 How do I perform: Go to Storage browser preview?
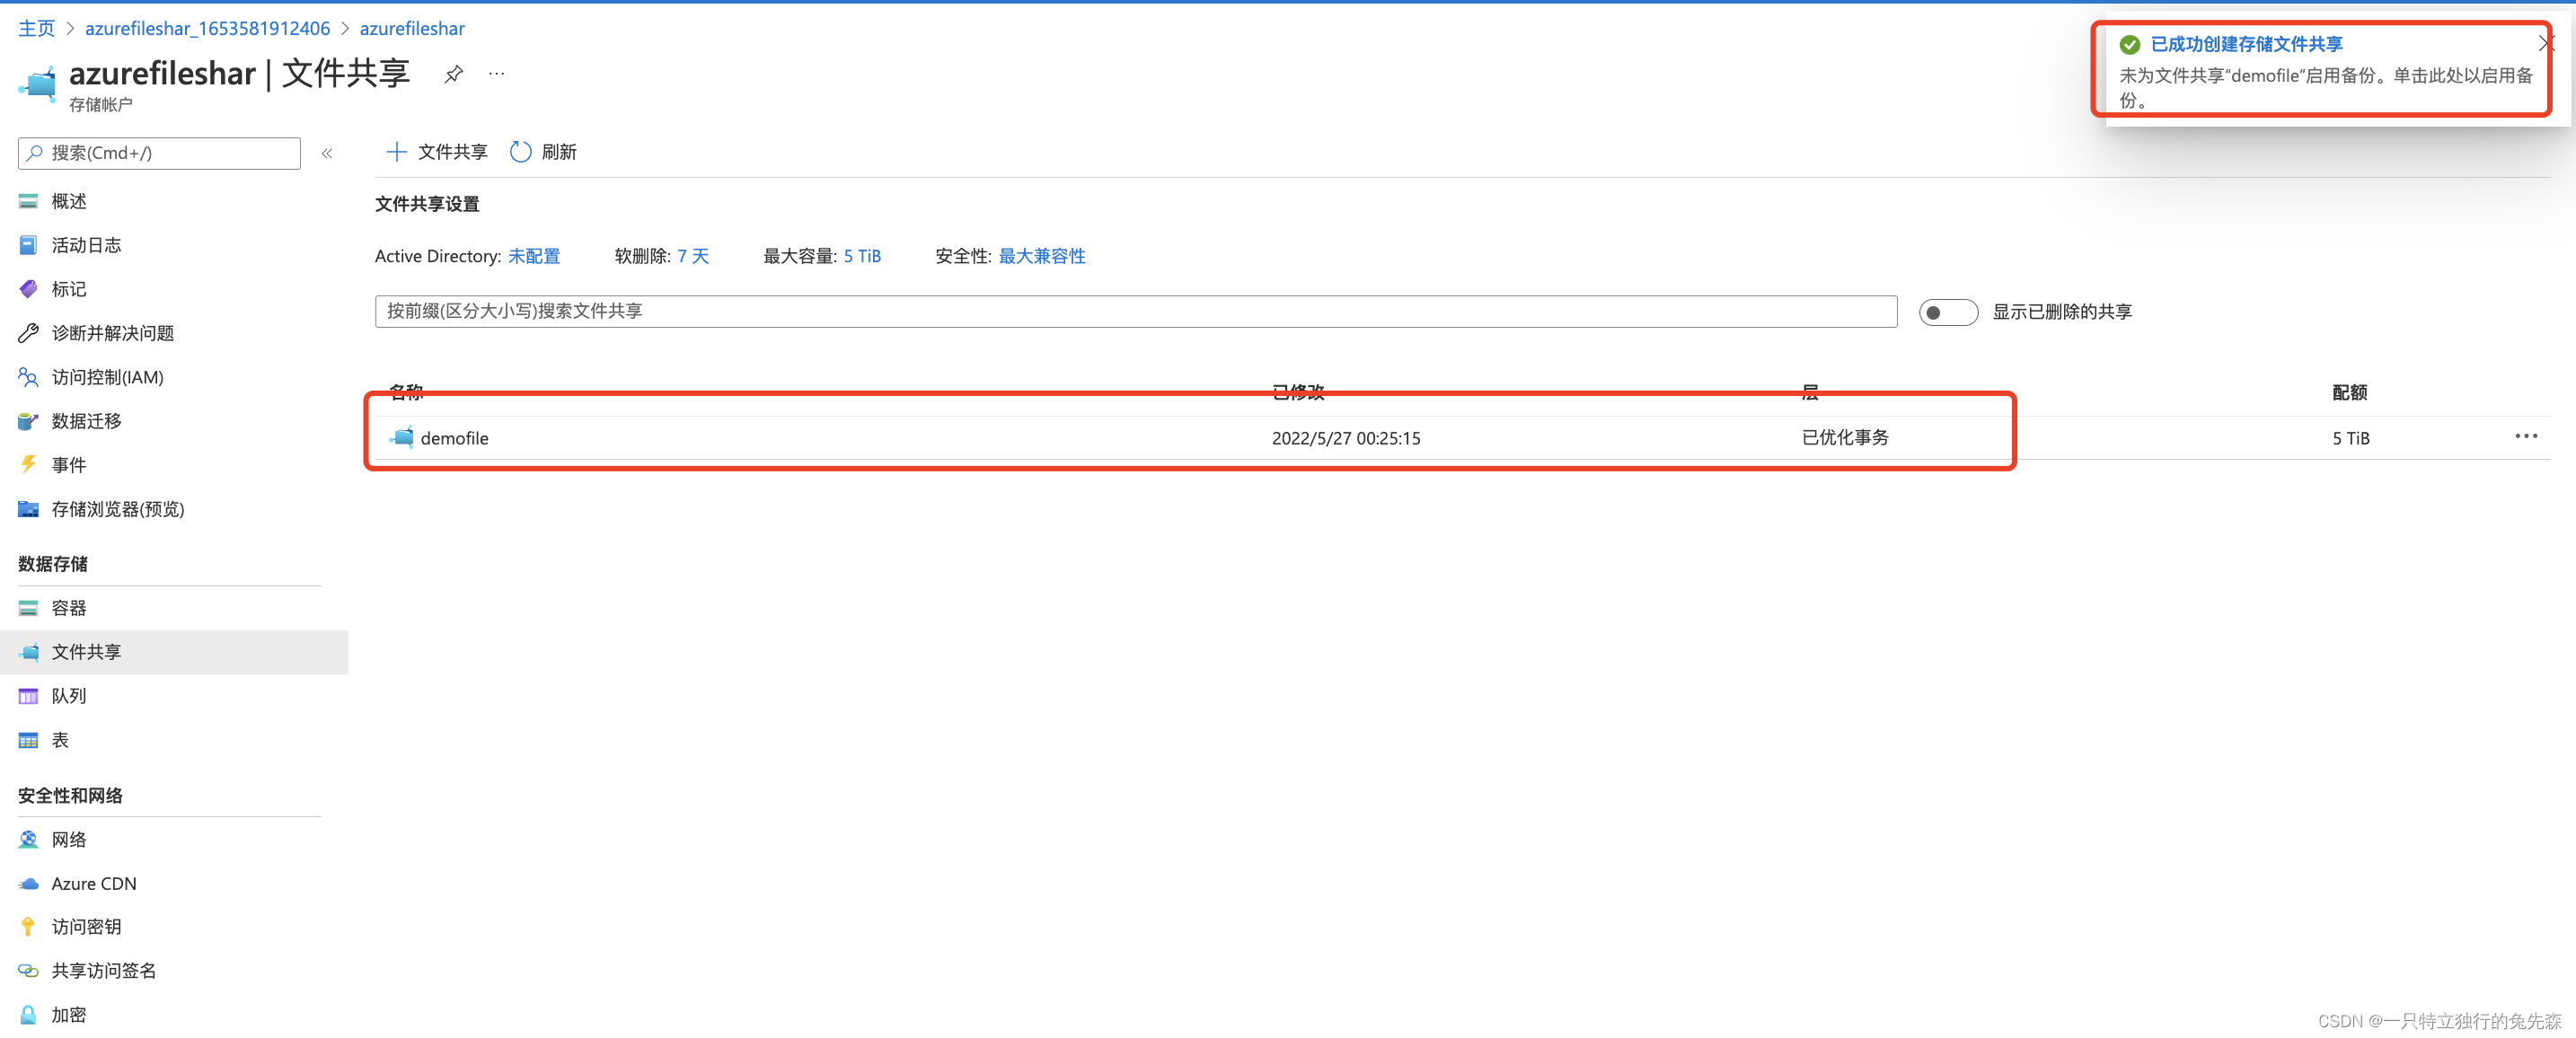[x=117, y=509]
